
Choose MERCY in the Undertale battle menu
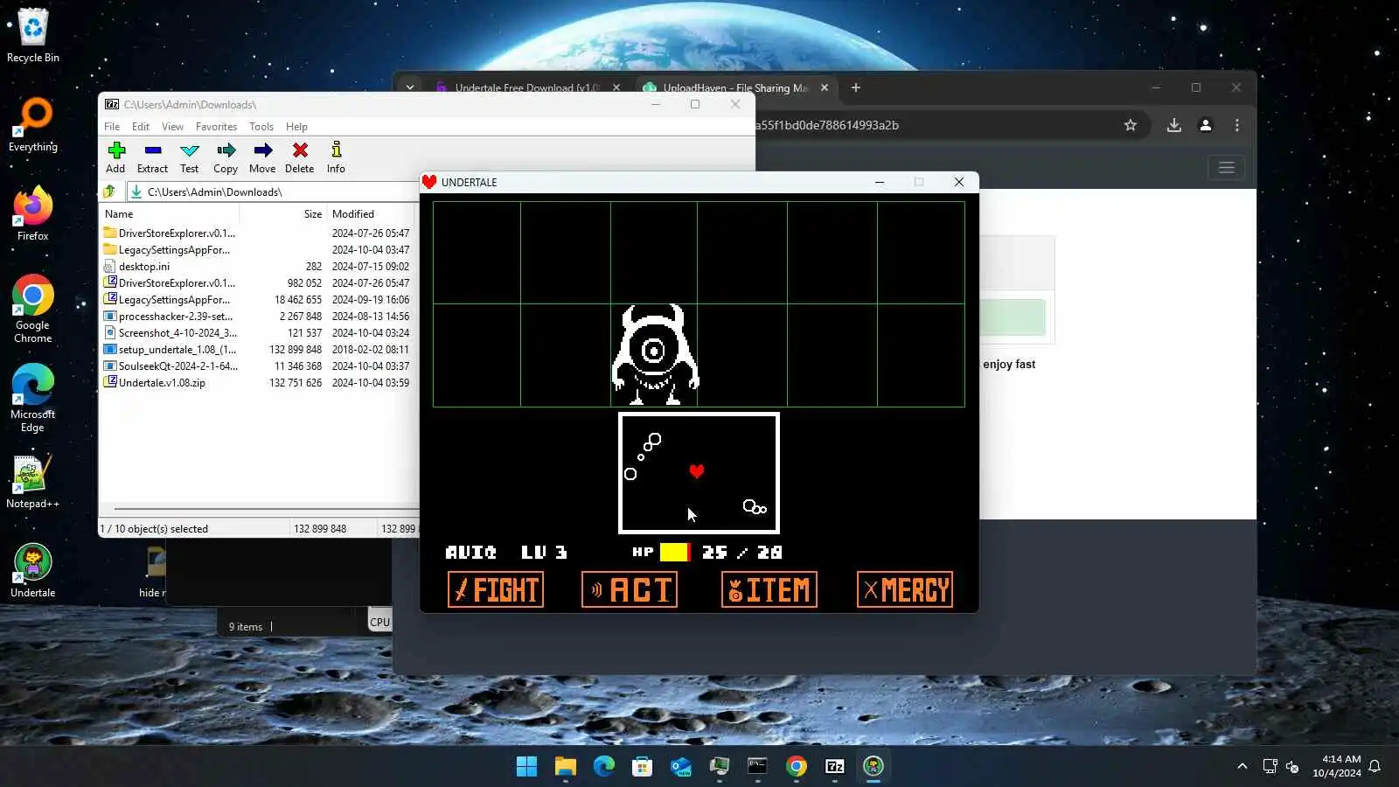tap(905, 589)
